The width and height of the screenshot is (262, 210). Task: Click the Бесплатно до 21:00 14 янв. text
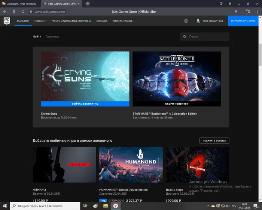(x=59, y=117)
